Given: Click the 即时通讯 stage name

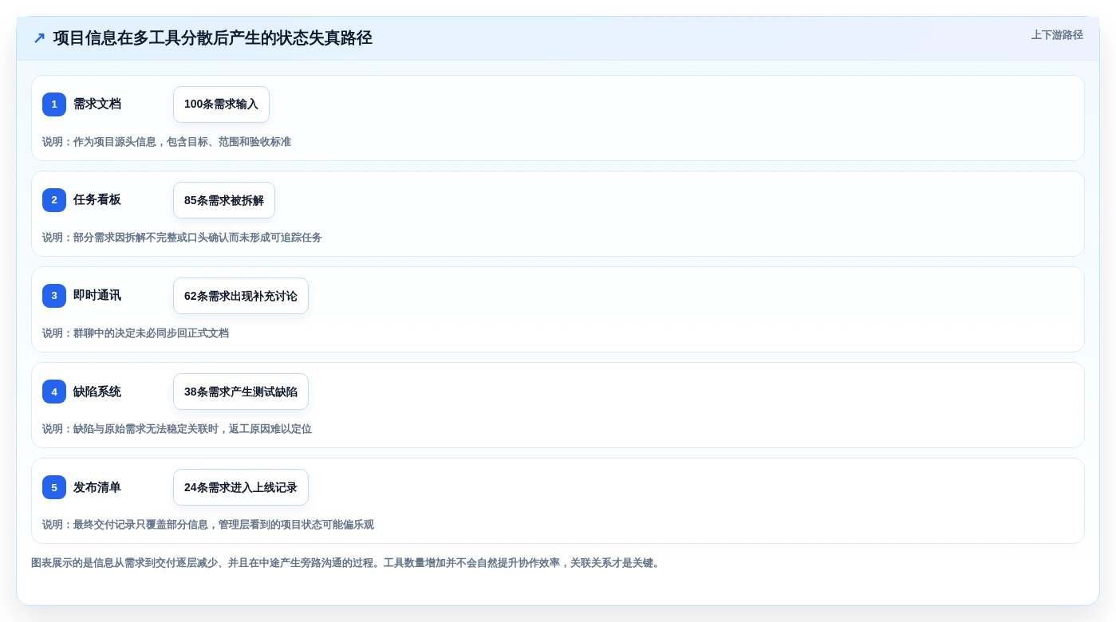Looking at the screenshot, I should click(x=97, y=295).
